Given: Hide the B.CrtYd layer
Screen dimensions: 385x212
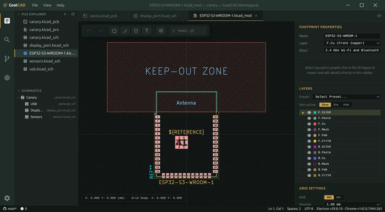Looking at the screenshot, I should pyautogui.click(x=309, y=176).
